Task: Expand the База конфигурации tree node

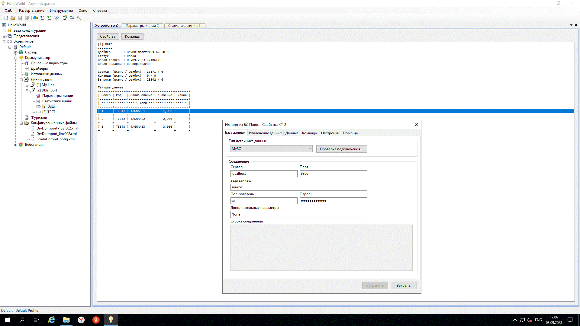Action: [x=4, y=31]
